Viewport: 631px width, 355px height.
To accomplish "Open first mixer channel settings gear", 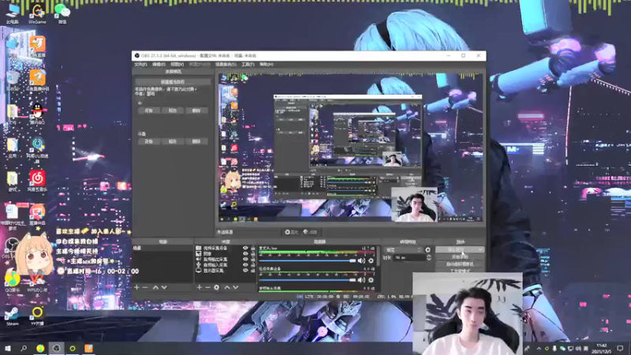I will [371, 261].
